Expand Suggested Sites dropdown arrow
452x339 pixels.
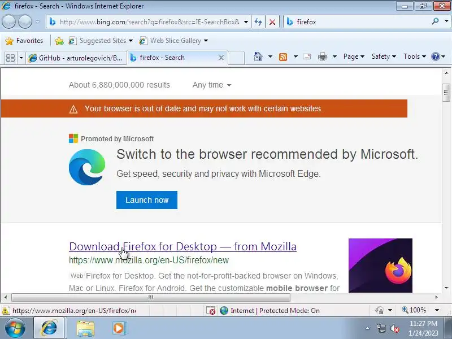[131, 41]
